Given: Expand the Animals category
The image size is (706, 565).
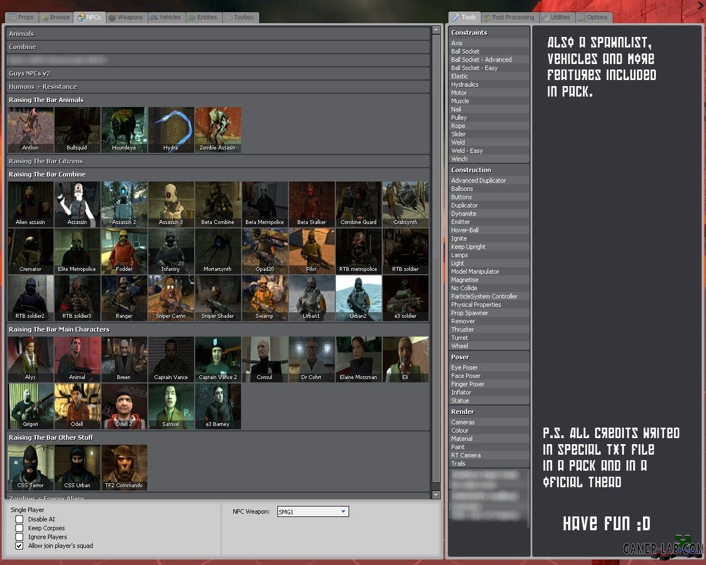Looking at the screenshot, I should (218, 34).
